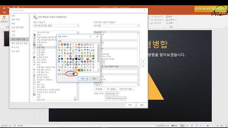The width and height of the screenshot is (228, 128).
Task: Pick the blue square color symbol
Action: tap(79, 56)
